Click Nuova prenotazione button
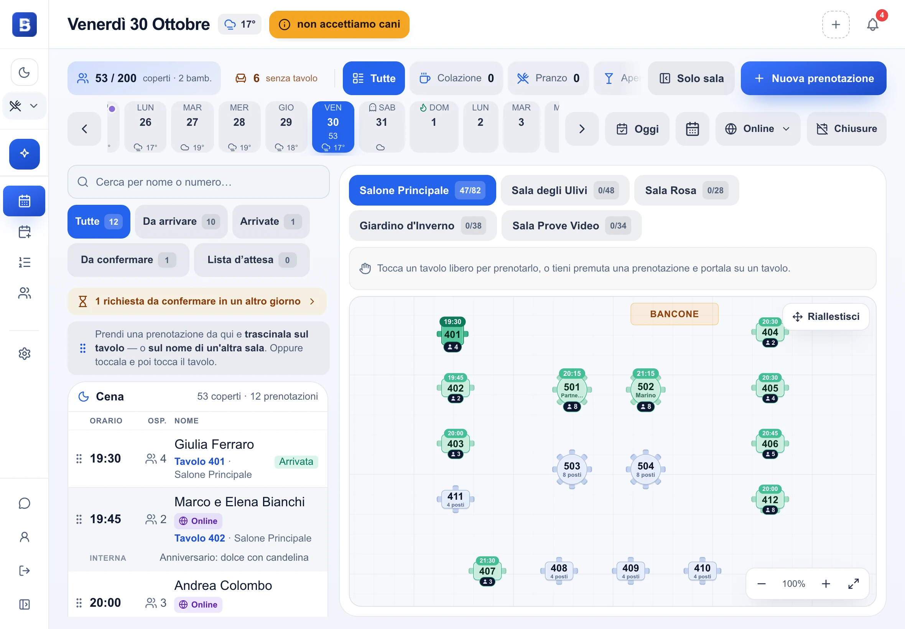Image resolution: width=905 pixels, height=629 pixels. click(x=814, y=78)
